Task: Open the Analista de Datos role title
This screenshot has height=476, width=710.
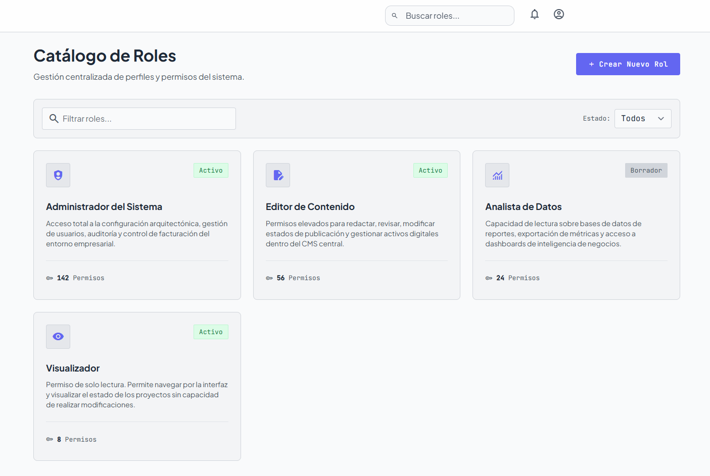Action: coord(524,206)
